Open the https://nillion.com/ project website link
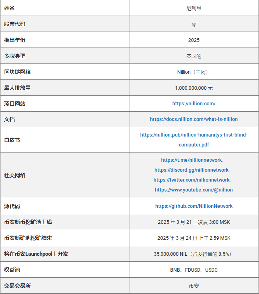Viewport: 259px width, 294px height. [x=194, y=104]
